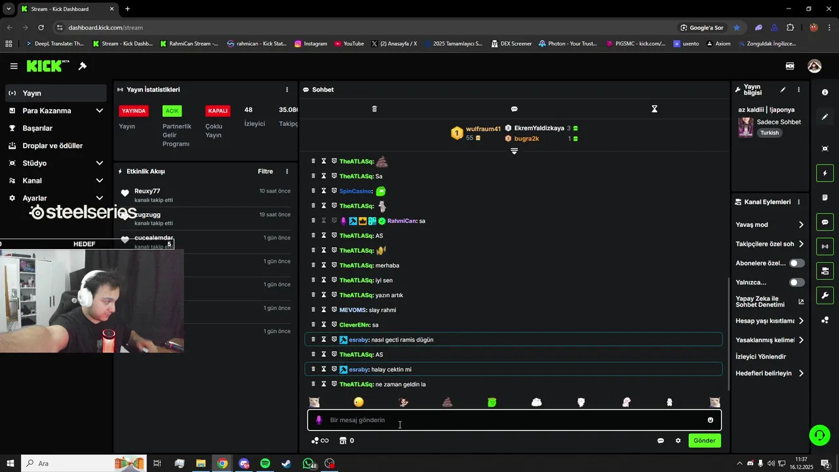
Task: Switch to deleted messages trash tab
Action: [374, 109]
